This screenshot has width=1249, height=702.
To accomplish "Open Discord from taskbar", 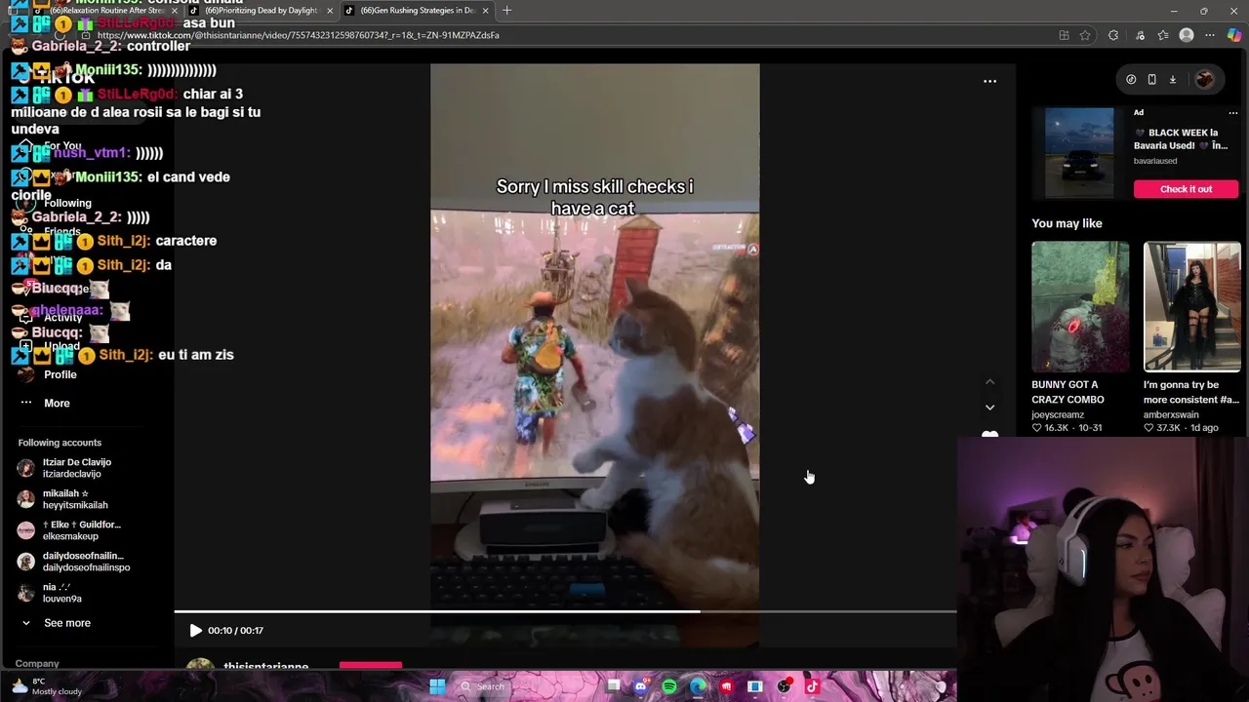I will 640,686.
